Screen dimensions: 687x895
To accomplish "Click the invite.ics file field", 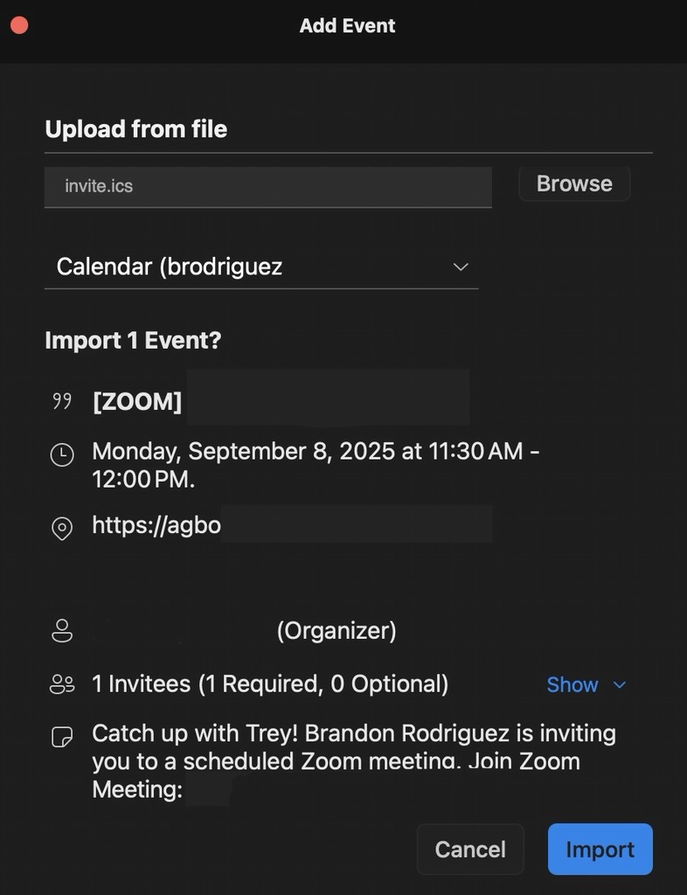I will (x=267, y=186).
